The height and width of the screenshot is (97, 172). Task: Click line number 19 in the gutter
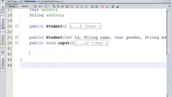pos(10,21)
